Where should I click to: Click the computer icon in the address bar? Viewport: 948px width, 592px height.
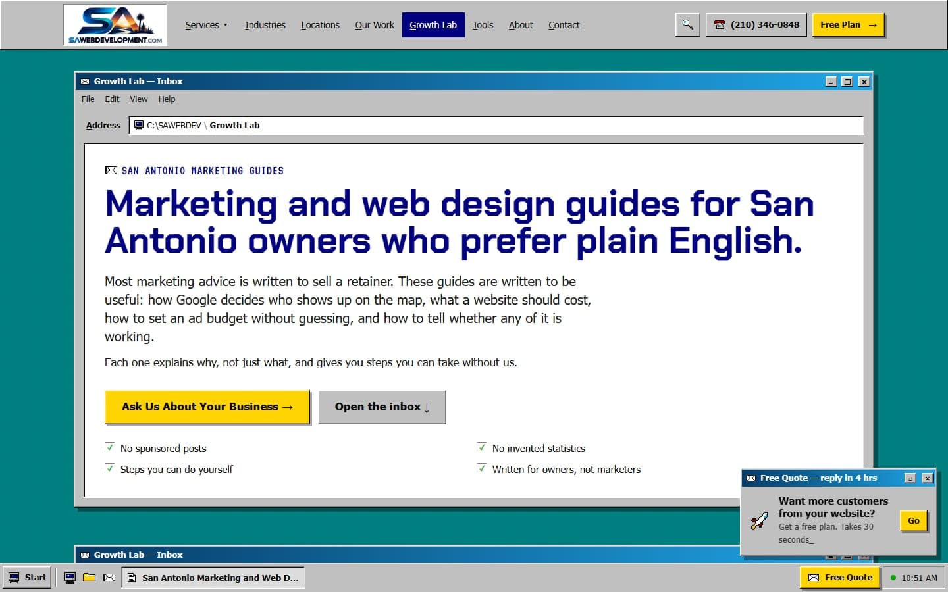click(138, 125)
